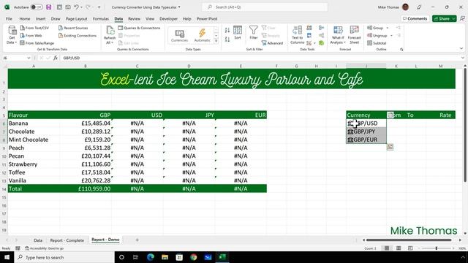Sort ascending A to Z
468x263 pixels.
[x=227, y=30]
